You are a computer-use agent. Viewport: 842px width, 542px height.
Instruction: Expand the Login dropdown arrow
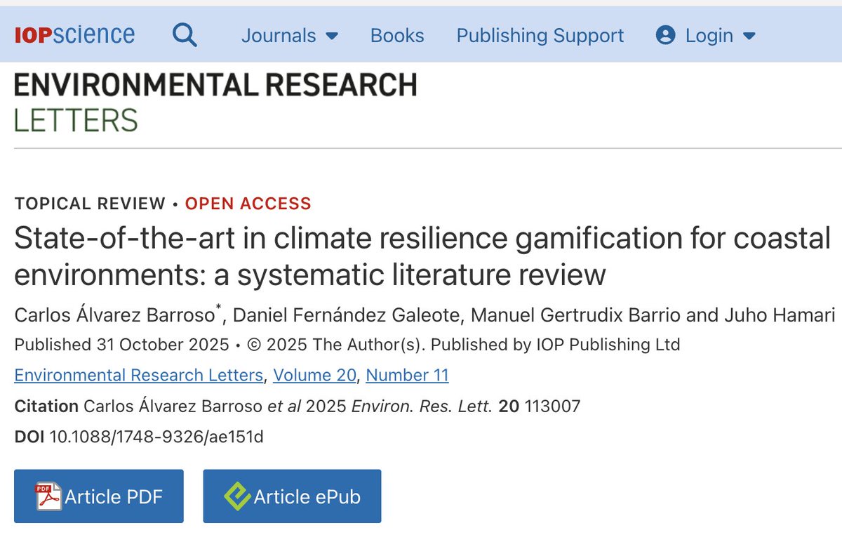[x=749, y=36]
